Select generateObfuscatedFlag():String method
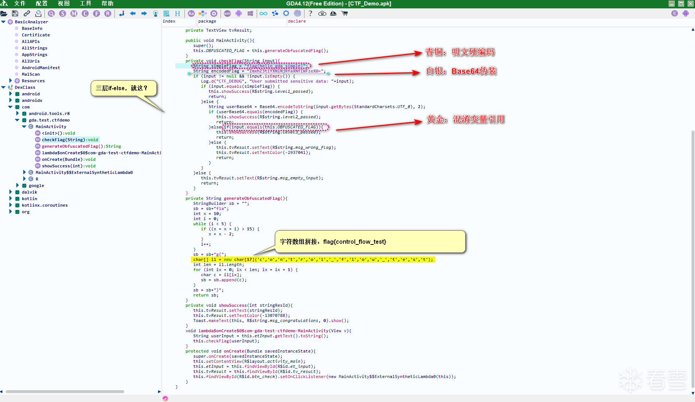The width and height of the screenshot is (695, 402). [x=81, y=146]
